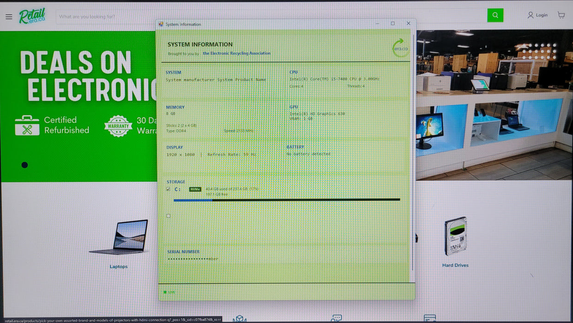
Task: Maximize the System Information window
Action: pos(392,23)
